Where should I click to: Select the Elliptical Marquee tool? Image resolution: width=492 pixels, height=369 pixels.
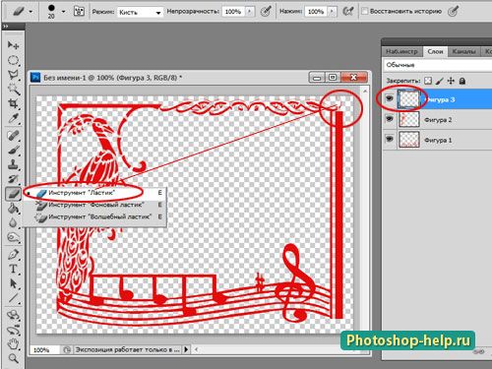13,60
